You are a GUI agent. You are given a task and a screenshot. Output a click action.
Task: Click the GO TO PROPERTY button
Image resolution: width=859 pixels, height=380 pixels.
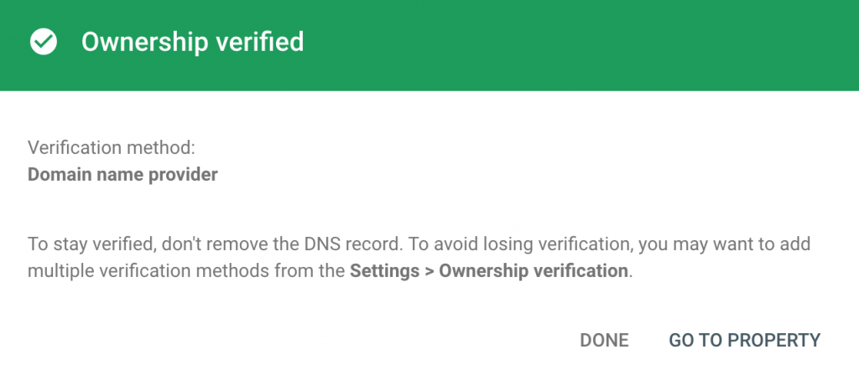744,340
